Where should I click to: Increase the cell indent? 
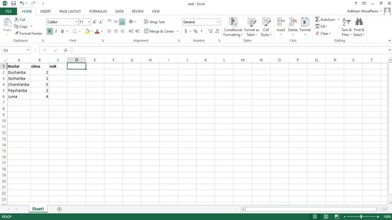137,31
